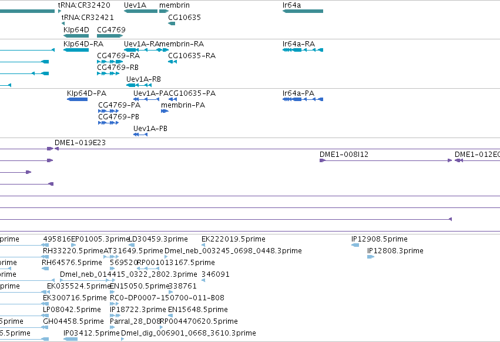500x342 pixels.
Task: Select the EN15050.5prime EST label
Action: pyautogui.click(x=139, y=286)
